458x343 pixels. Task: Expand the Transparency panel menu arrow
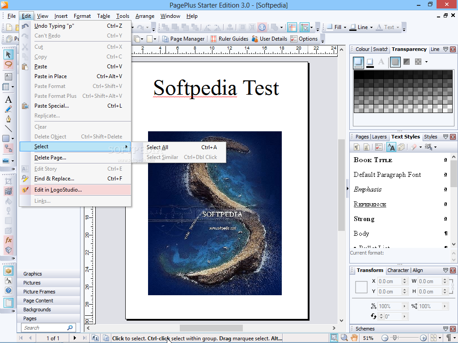(445, 49)
